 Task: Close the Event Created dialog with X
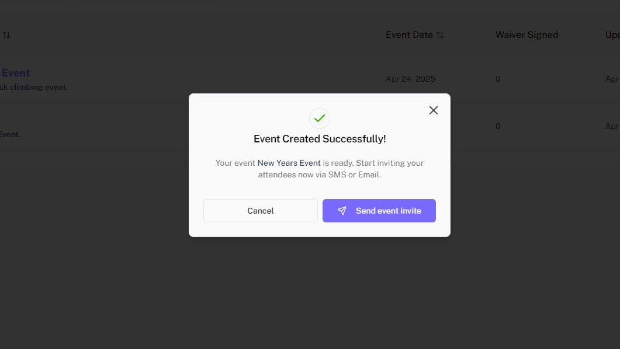433,110
